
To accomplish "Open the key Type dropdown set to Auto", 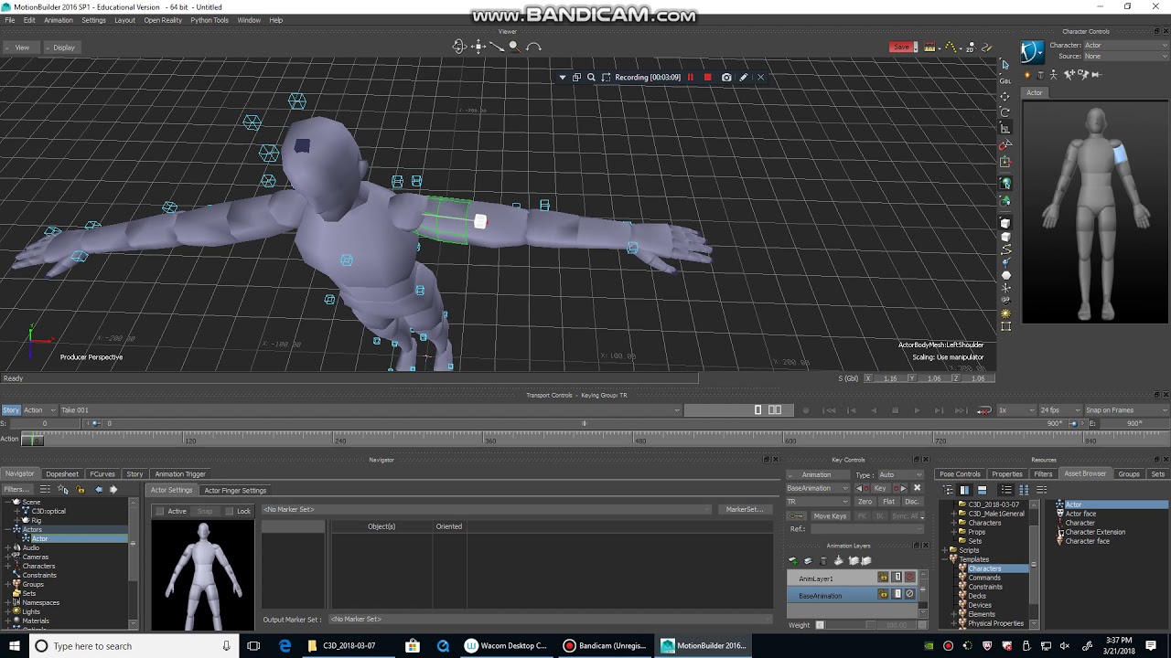I will pos(900,474).
